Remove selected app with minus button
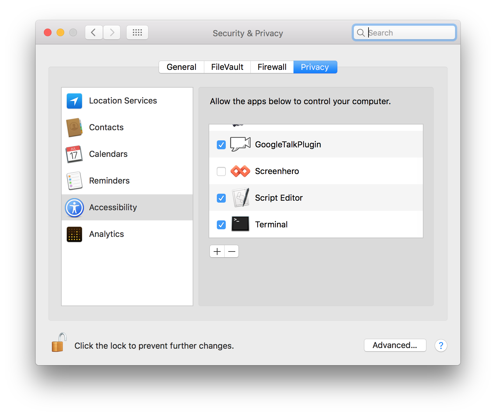496x416 pixels. pyautogui.click(x=232, y=252)
